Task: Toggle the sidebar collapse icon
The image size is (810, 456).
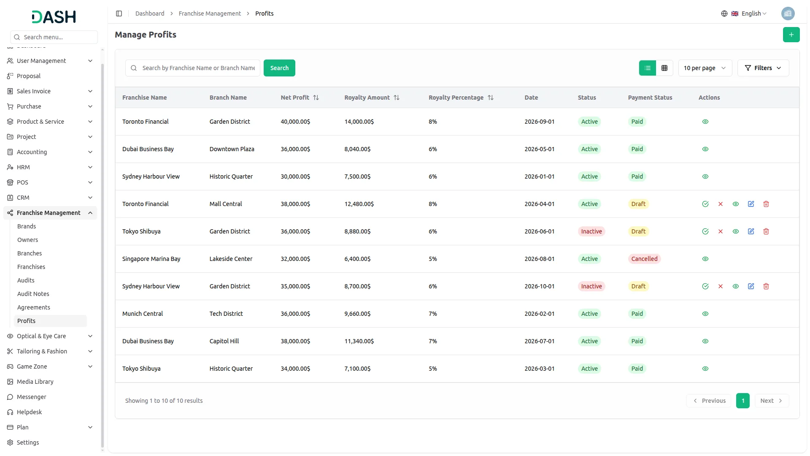Action: 119,14
